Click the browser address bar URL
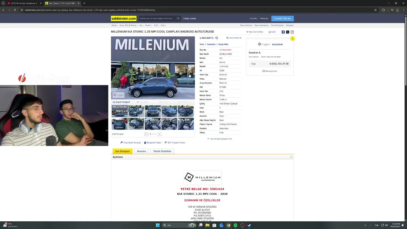 tap(90, 10)
